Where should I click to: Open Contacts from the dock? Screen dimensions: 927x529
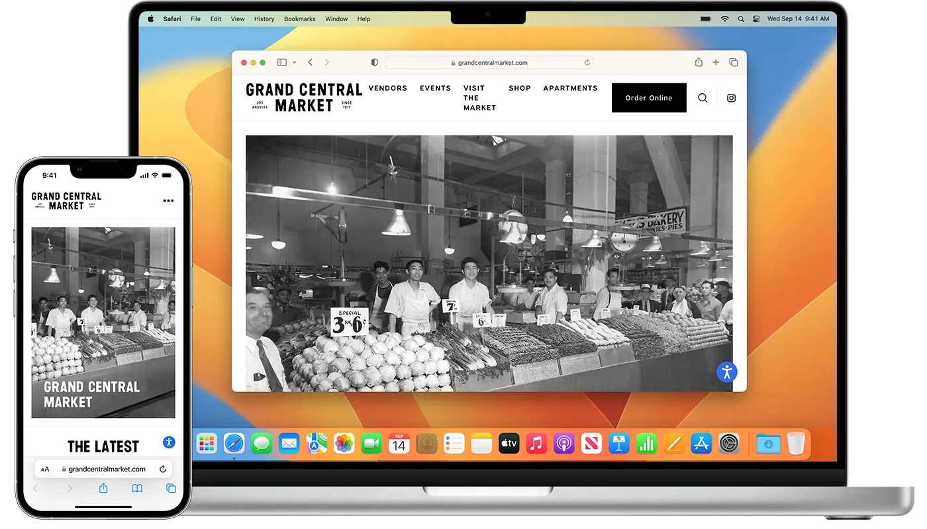click(x=426, y=444)
